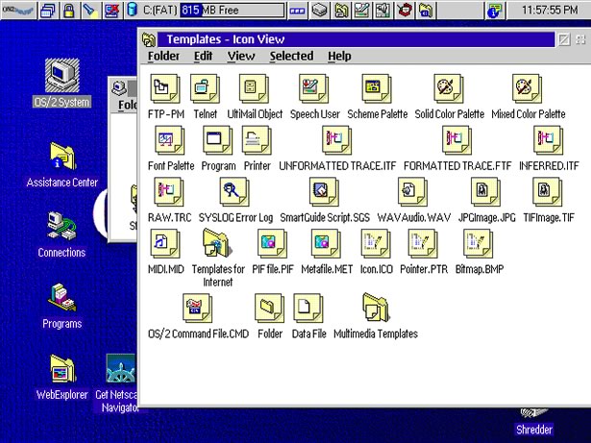Open the Multimedia Templates folder
Screen dimensions: 591x443
[375, 308]
